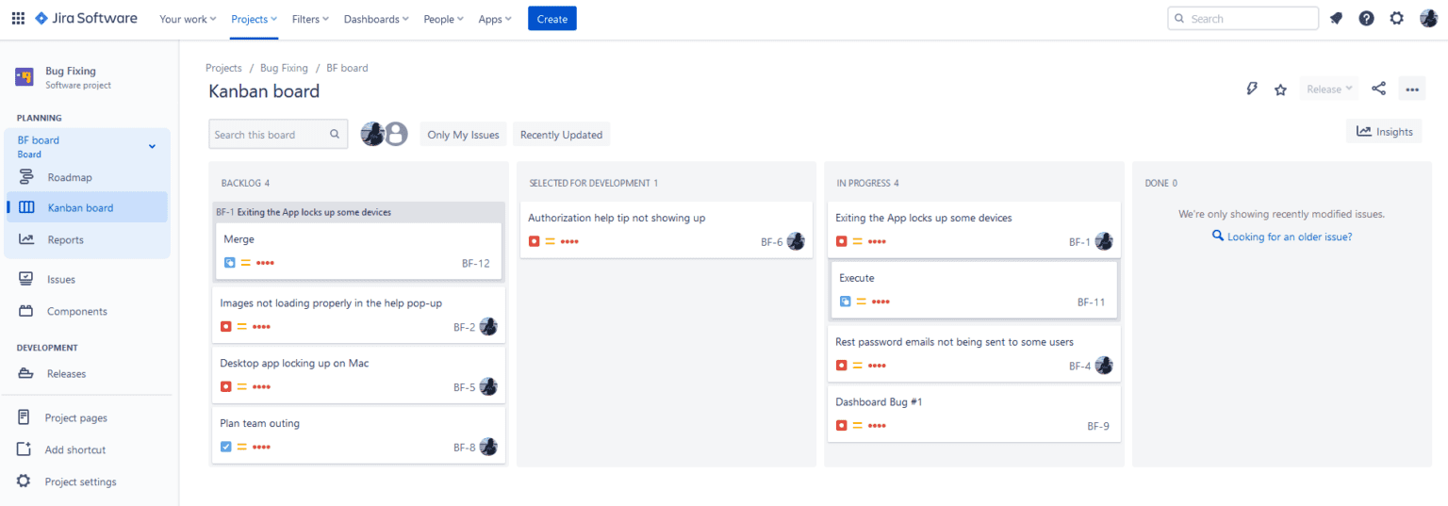Expand the Projects dropdown menu
The image size is (1448, 506).
point(255,19)
